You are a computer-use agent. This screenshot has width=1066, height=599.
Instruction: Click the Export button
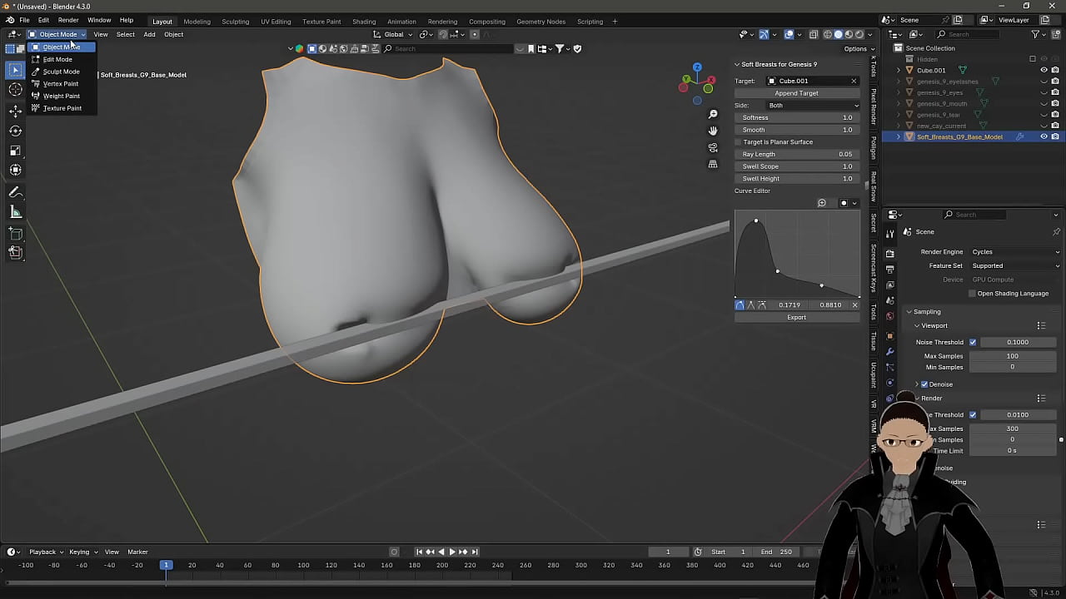796,317
